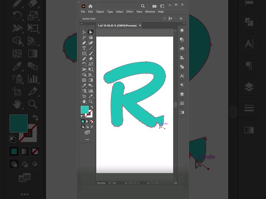Reset to default fill and stroke
The image size is (266, 199).
tap(82, 116)
